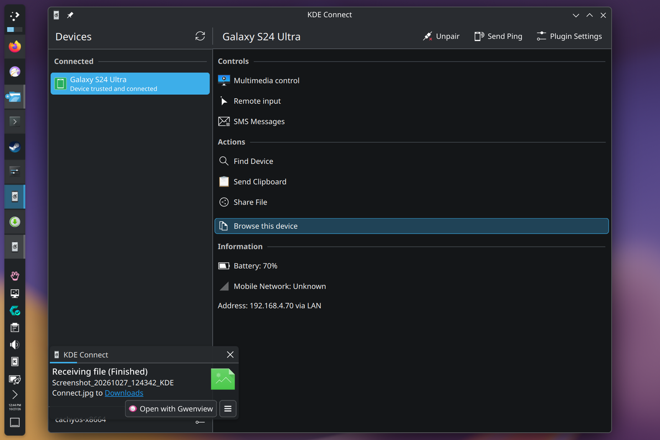Launch Firefox from the panel
Screen dimensions: 660x440
[x=15, y=47]
